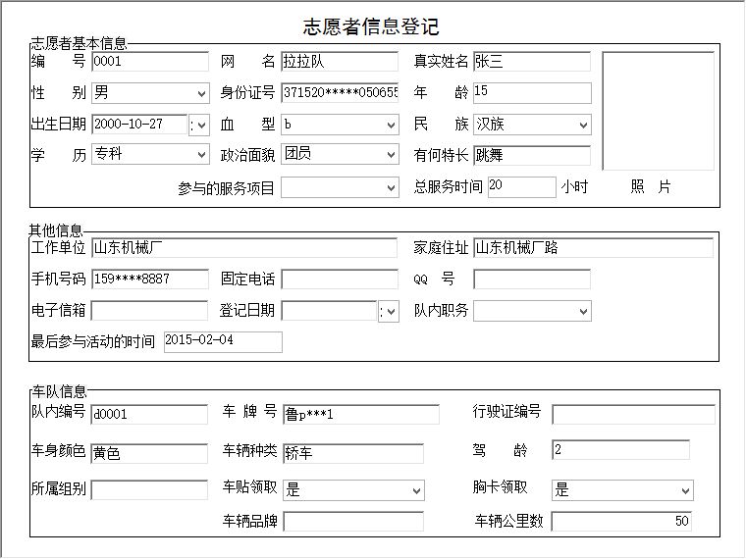Focus the empty 所属组别 field
This screenshot has width=746, height=559.
(x=149, y=489)
